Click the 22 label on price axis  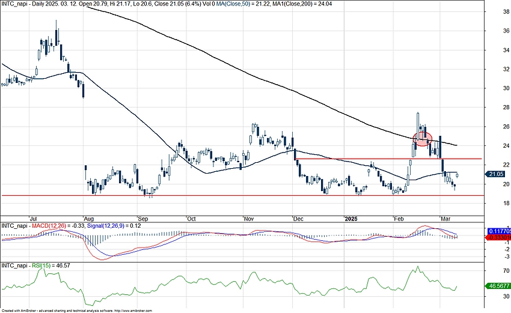coord(506,165)
